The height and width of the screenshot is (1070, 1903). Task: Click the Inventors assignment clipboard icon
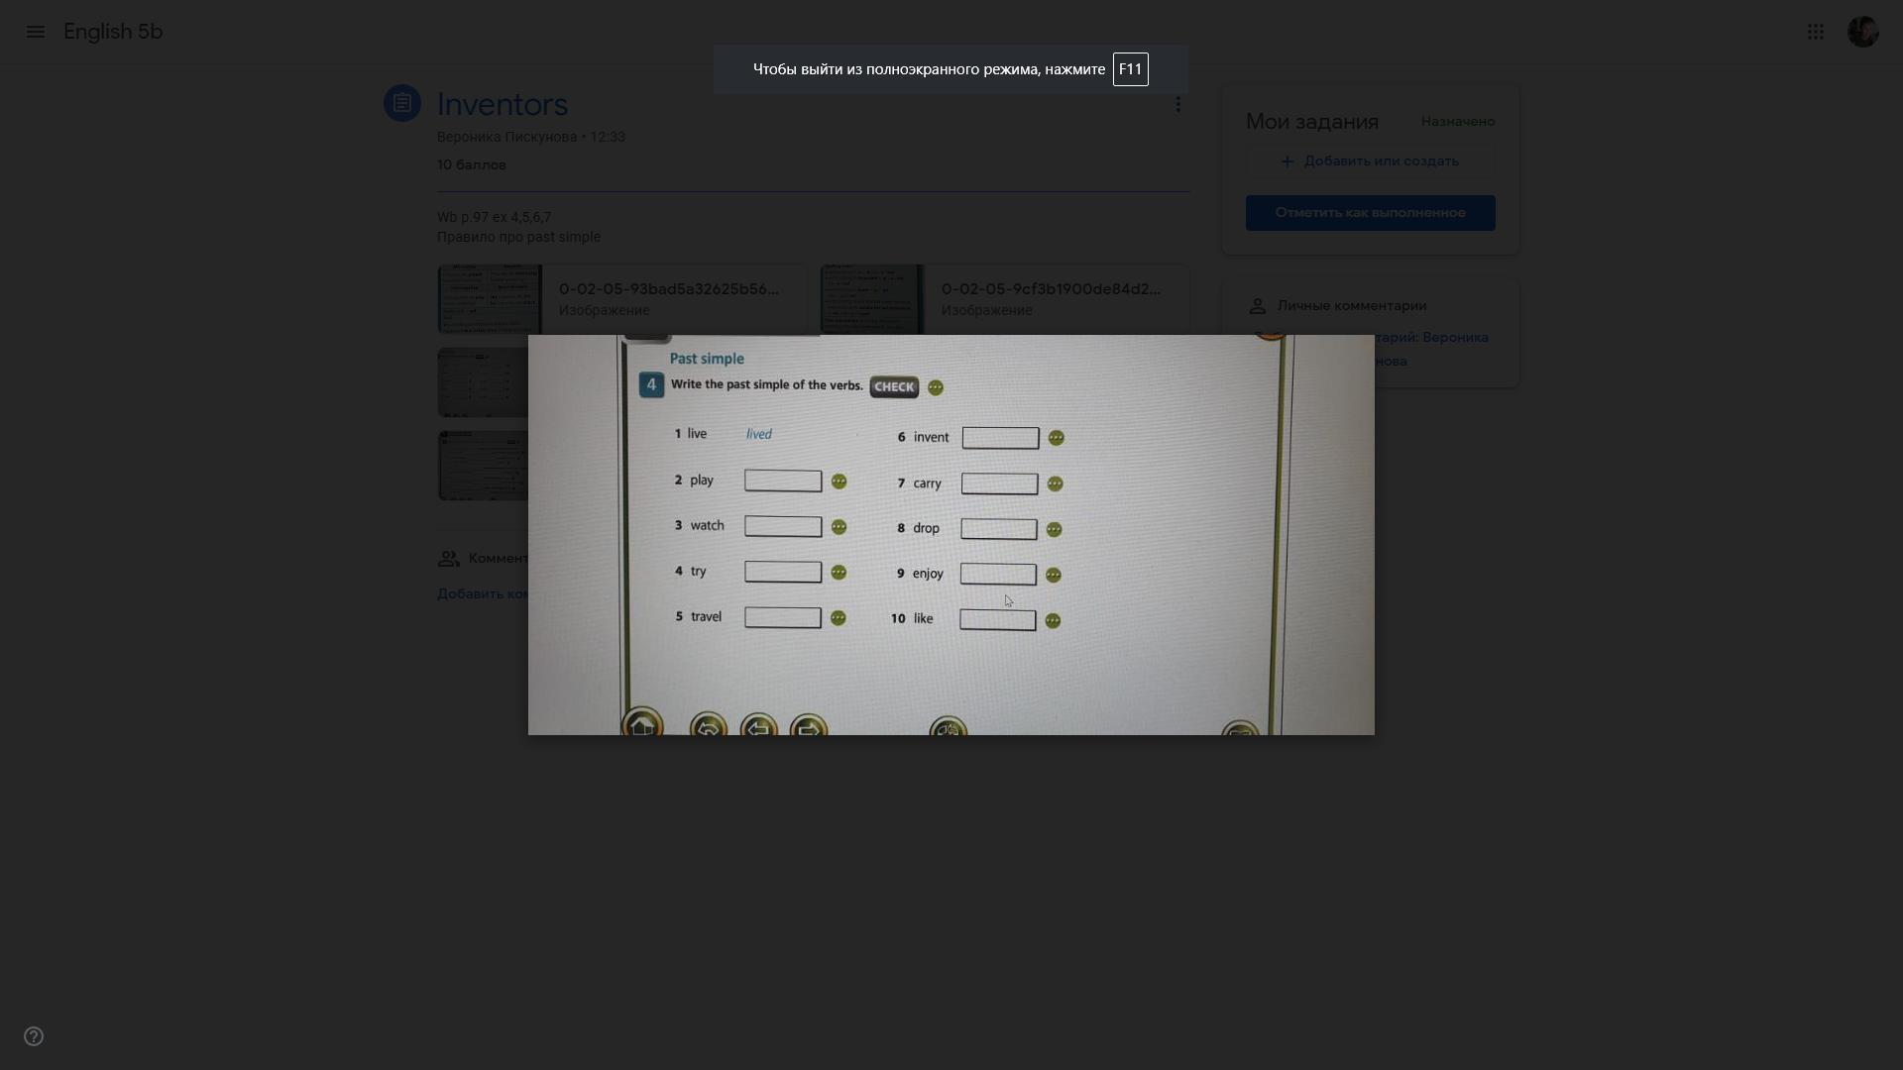(x=402, y=103)
